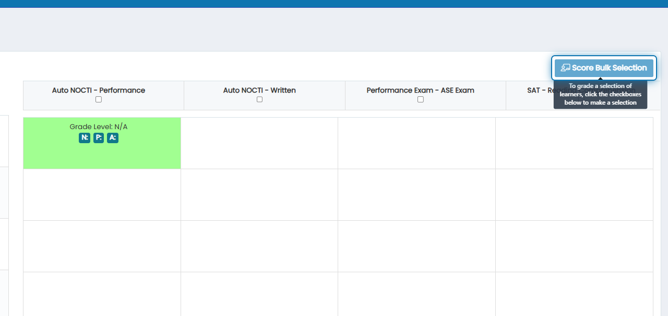
Task: Click the Grade Level: N/A text
Action: [99, 127]
